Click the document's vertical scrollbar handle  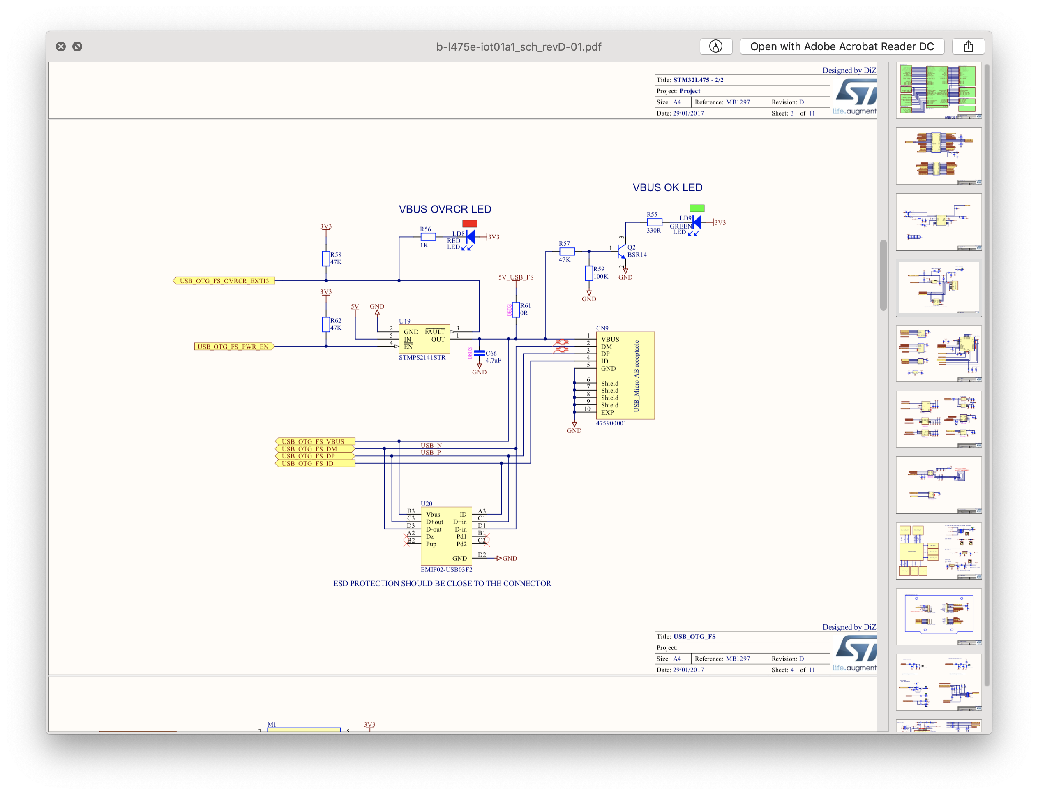[883, 275]
